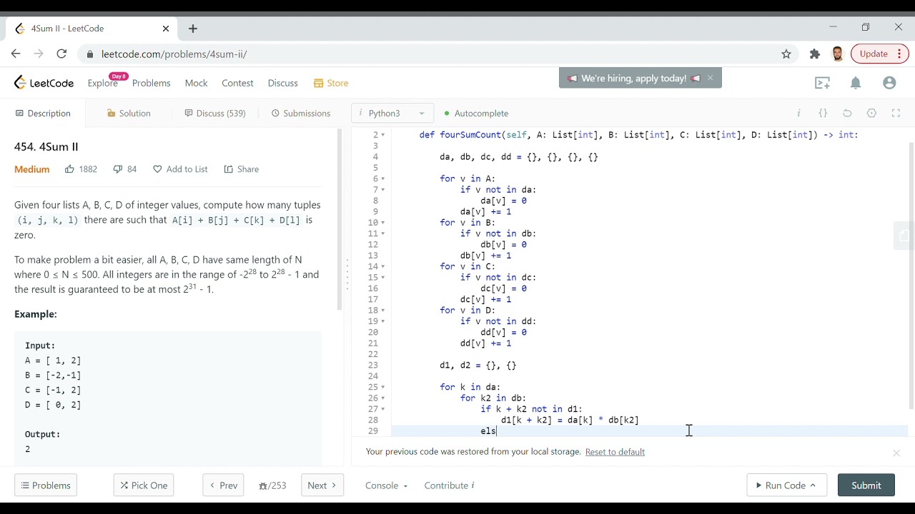Expand the Console panel dropdown
The height and width of the screenshot is (514, 915).
pyautogui.click(x=386, y=485)
